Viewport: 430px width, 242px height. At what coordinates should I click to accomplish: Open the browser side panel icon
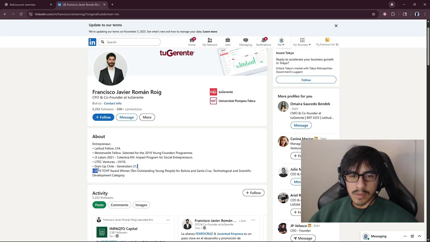coord(405,14)
